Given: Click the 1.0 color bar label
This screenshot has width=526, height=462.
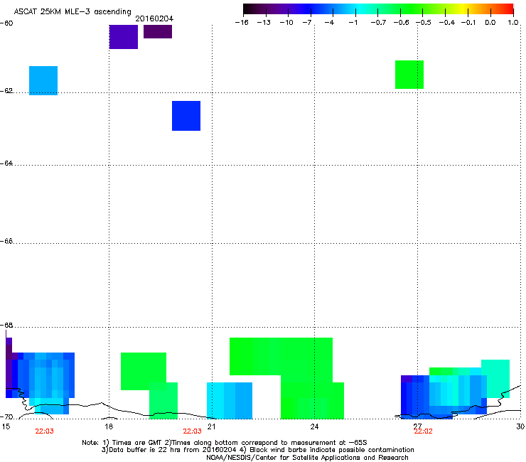Looking at the screenshot, I should tap(513, 23).
